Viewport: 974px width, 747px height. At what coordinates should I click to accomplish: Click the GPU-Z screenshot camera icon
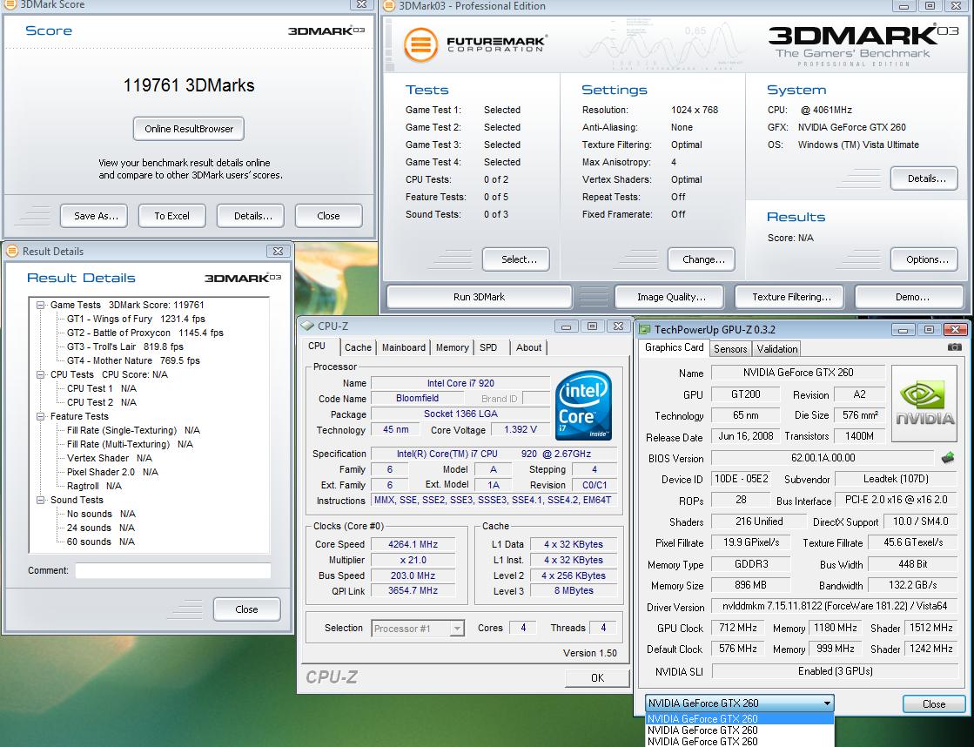(954, 347)
